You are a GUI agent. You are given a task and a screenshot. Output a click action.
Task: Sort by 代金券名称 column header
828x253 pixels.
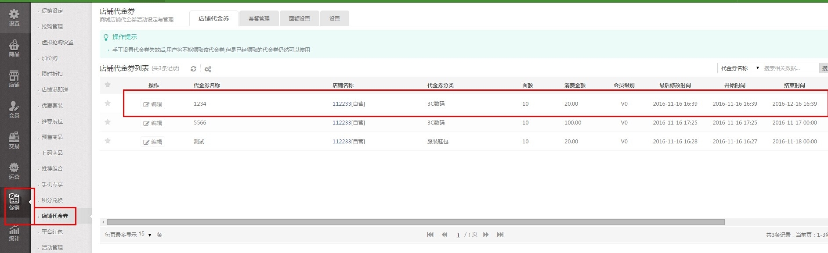tap(207, 86)
